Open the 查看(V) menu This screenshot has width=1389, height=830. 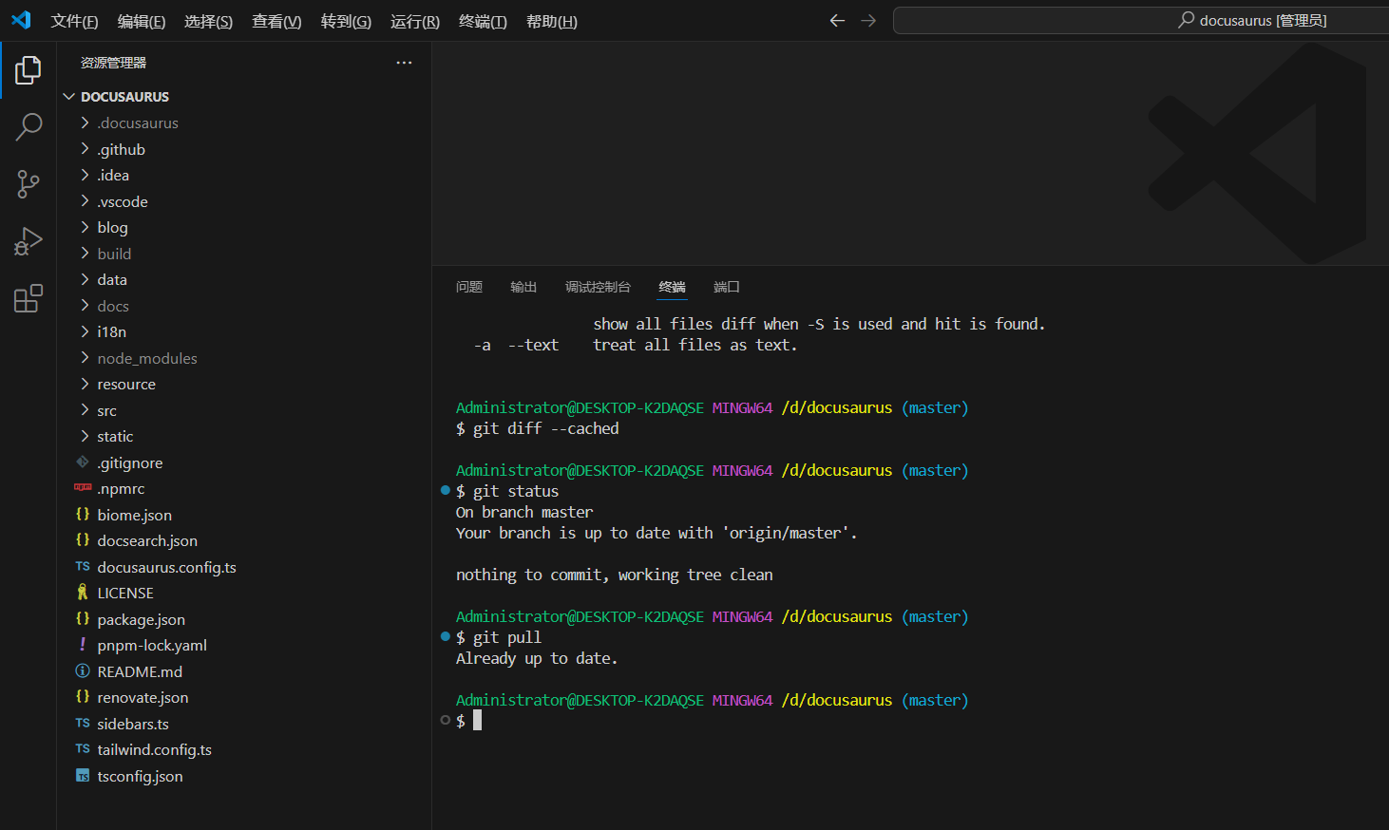tap(276, 21)
